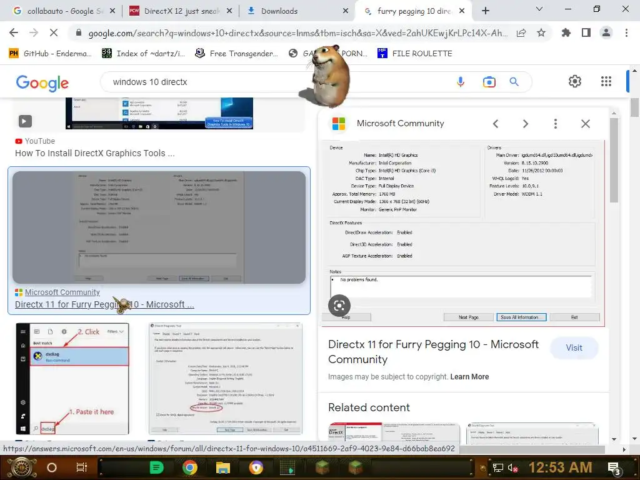Open the Index of ~dartz bookmark
Viewport: 640px width, 480px height.
(x=144, y=54)
